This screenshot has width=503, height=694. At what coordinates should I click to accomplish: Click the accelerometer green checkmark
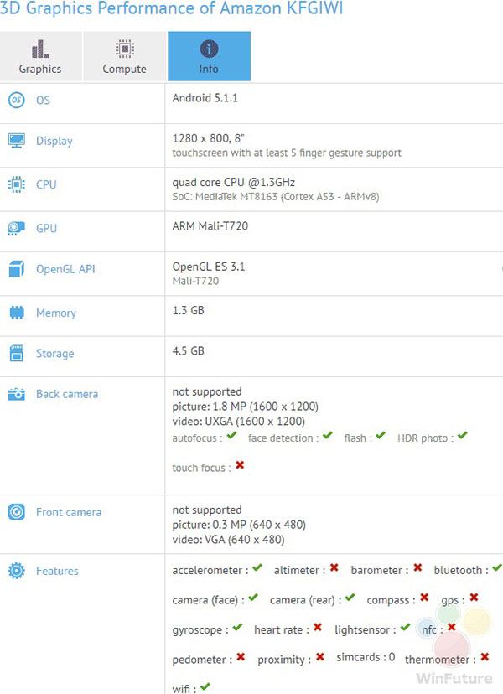pyautogui.click(x=257, y=567)
